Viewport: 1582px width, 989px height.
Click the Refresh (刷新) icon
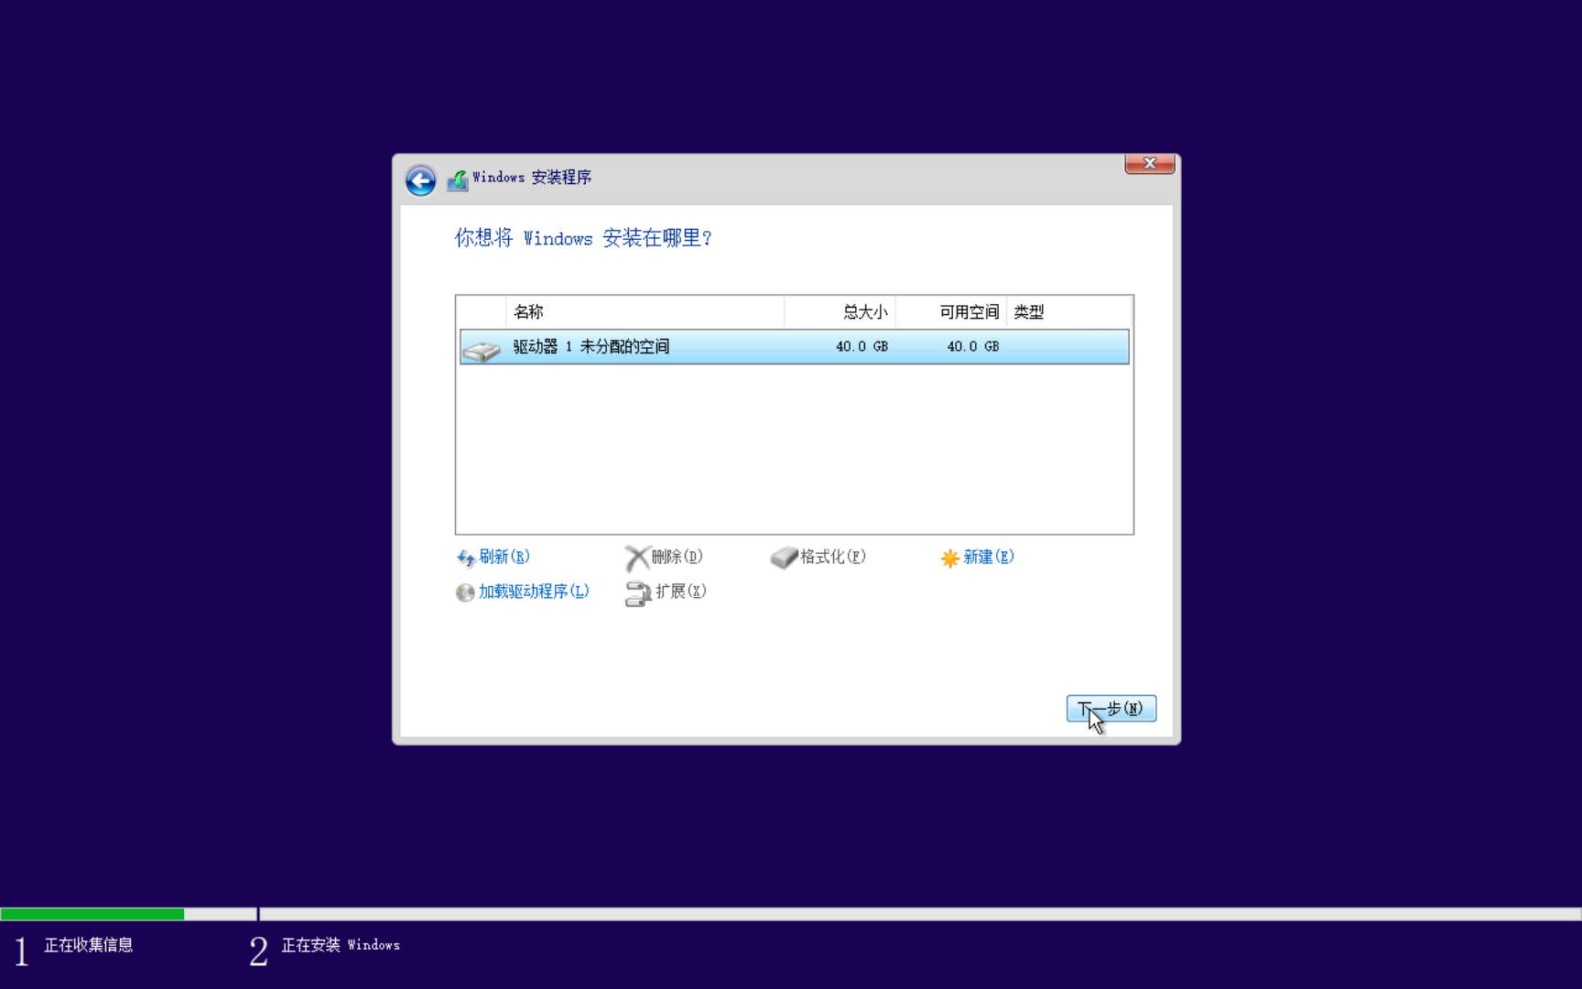(466, 557)
